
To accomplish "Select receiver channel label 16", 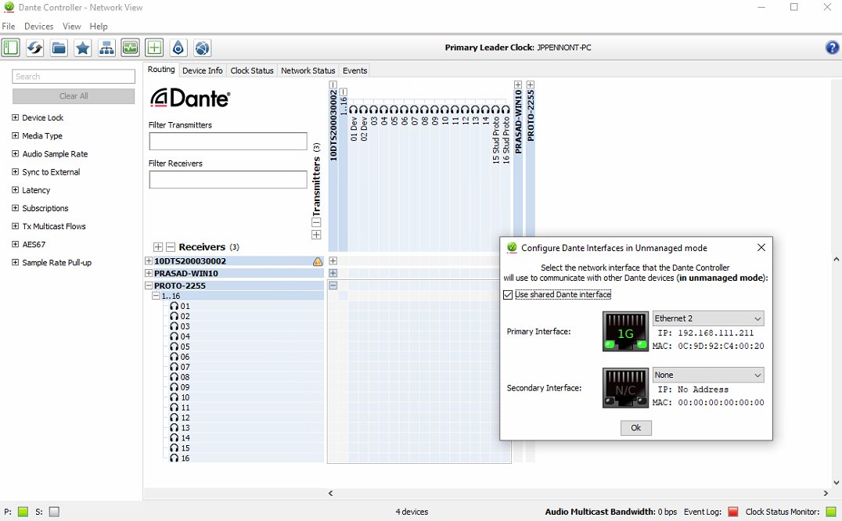I will pos(185,458).
